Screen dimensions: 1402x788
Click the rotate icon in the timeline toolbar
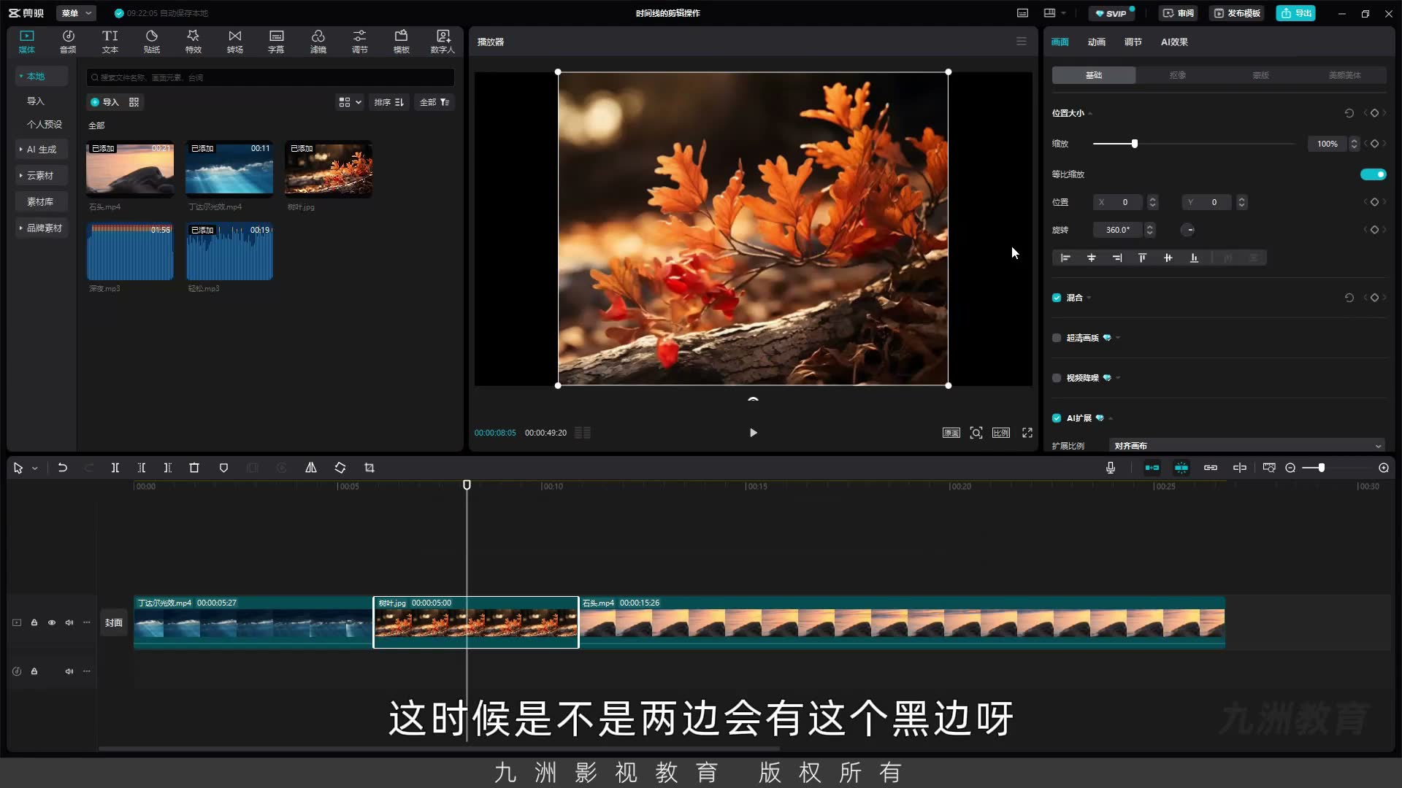340,468
